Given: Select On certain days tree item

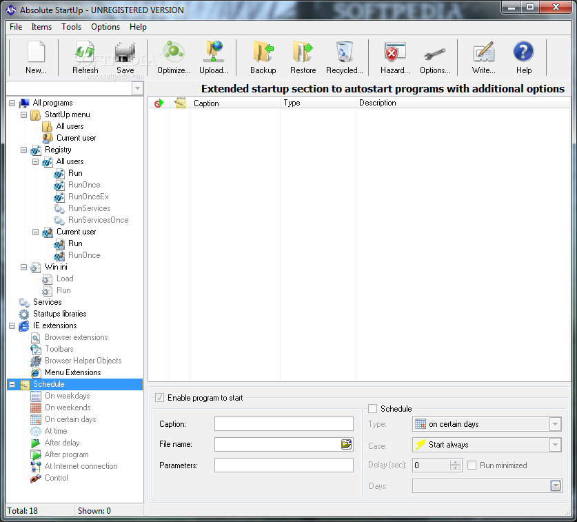Looking at the screenshot, I should pos(70,419).
